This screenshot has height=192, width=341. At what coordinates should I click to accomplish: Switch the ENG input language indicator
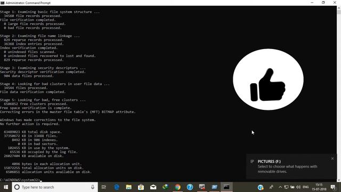[305, 187]
